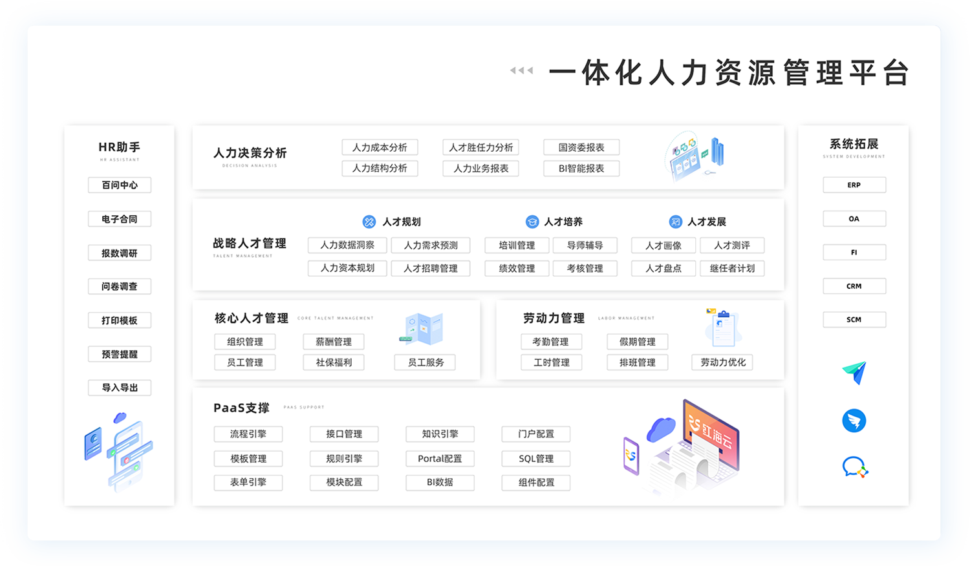Open 人才招聘管理 under 人才规划
The image size is (970, 566).
(x=430, y=268)
